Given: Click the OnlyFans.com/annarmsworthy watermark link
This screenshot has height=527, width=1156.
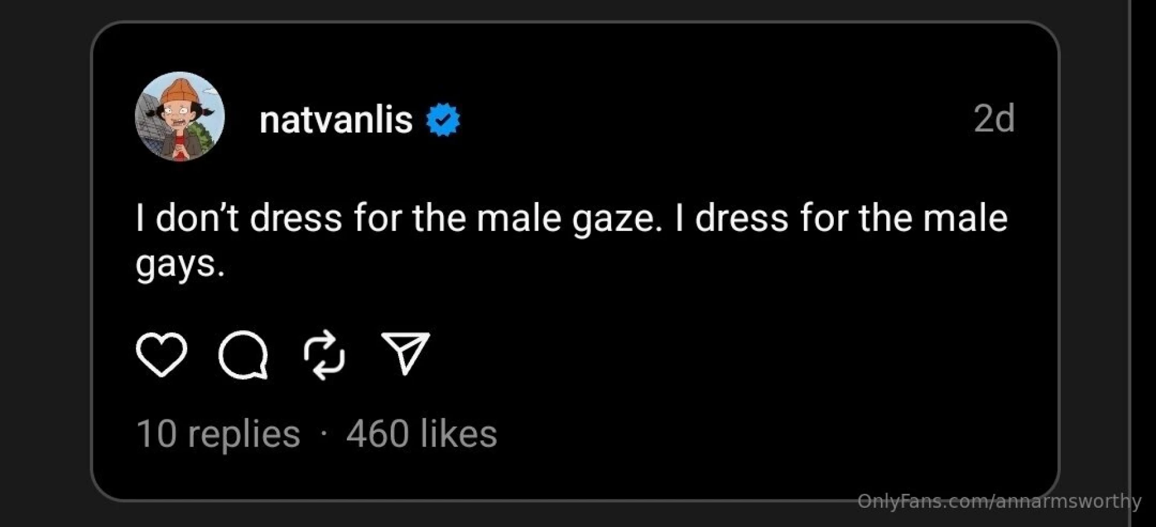Looking at the screenshot, I should pos(1000,501).
